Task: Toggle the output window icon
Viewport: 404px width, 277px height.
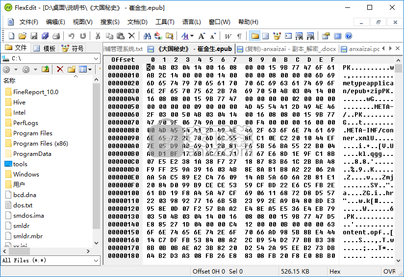Action: coord(288,36)
